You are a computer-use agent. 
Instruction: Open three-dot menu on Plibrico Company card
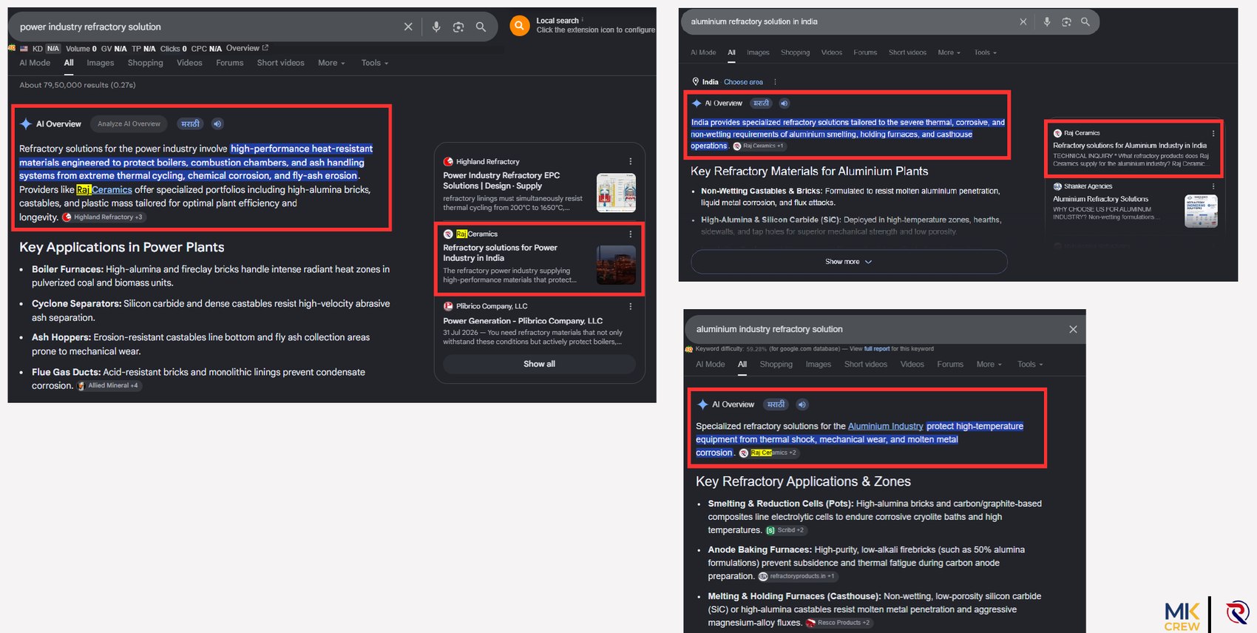pos(630,306)
